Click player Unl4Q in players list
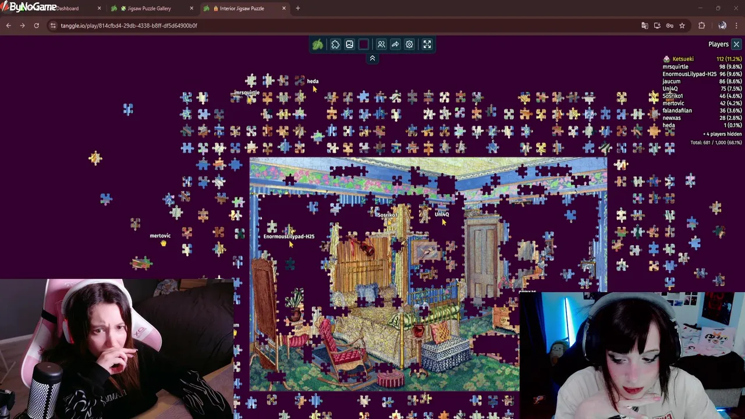The image size is (745, 419). (x=670, y=88)
